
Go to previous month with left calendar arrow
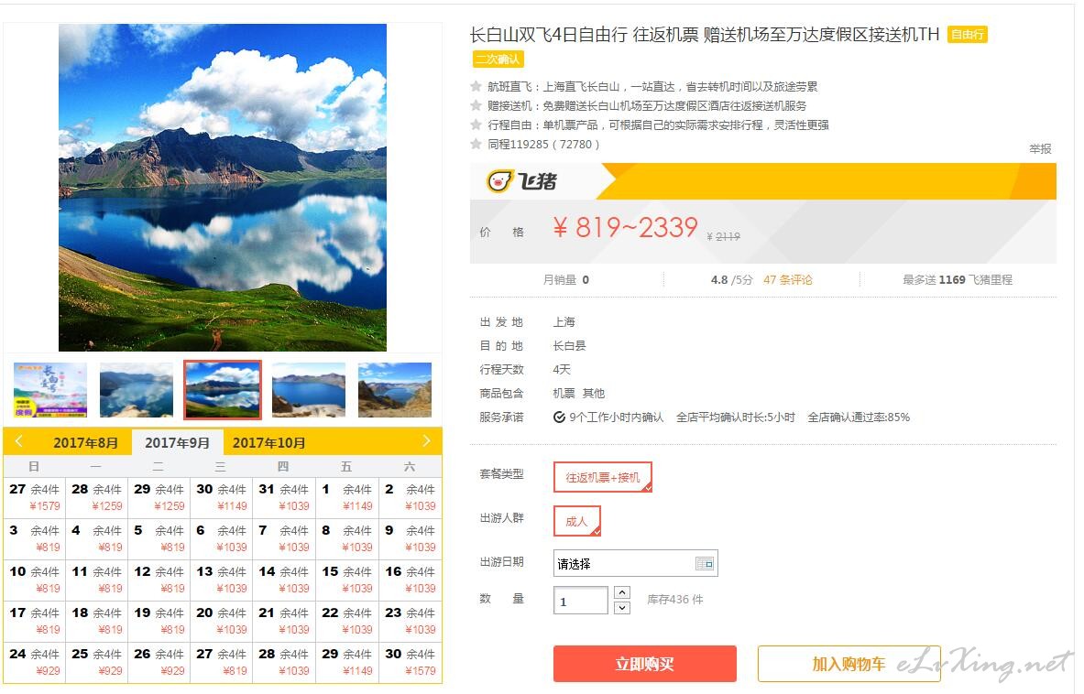(x=18, y=441)
